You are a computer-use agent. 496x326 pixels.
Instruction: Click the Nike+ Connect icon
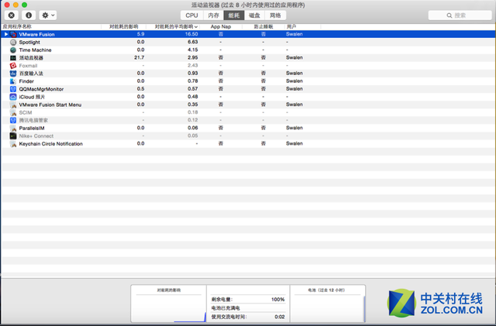point(13,136)
